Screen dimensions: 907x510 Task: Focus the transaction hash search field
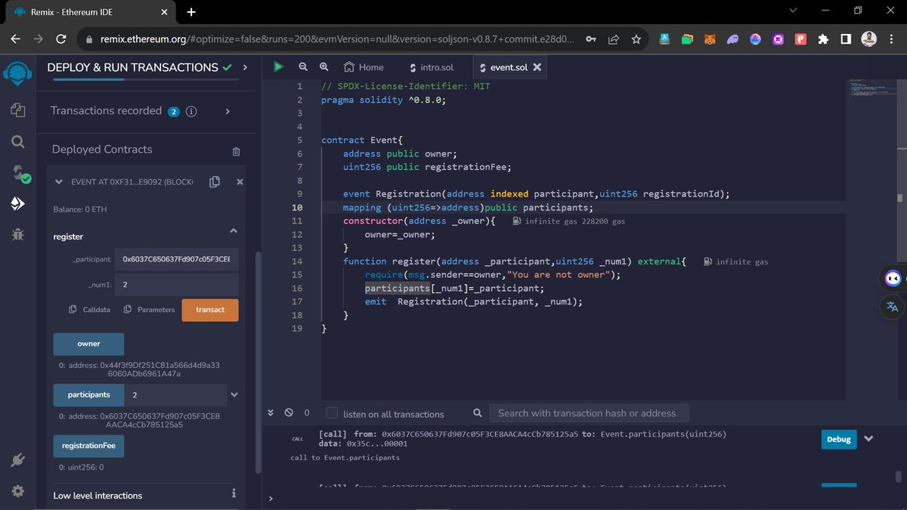tap(589, 413)
